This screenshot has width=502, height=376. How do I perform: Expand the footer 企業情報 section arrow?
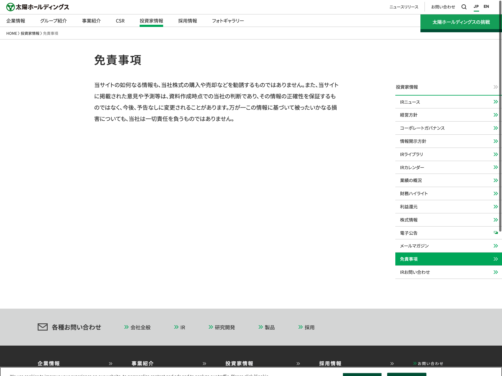click(110, 364)
